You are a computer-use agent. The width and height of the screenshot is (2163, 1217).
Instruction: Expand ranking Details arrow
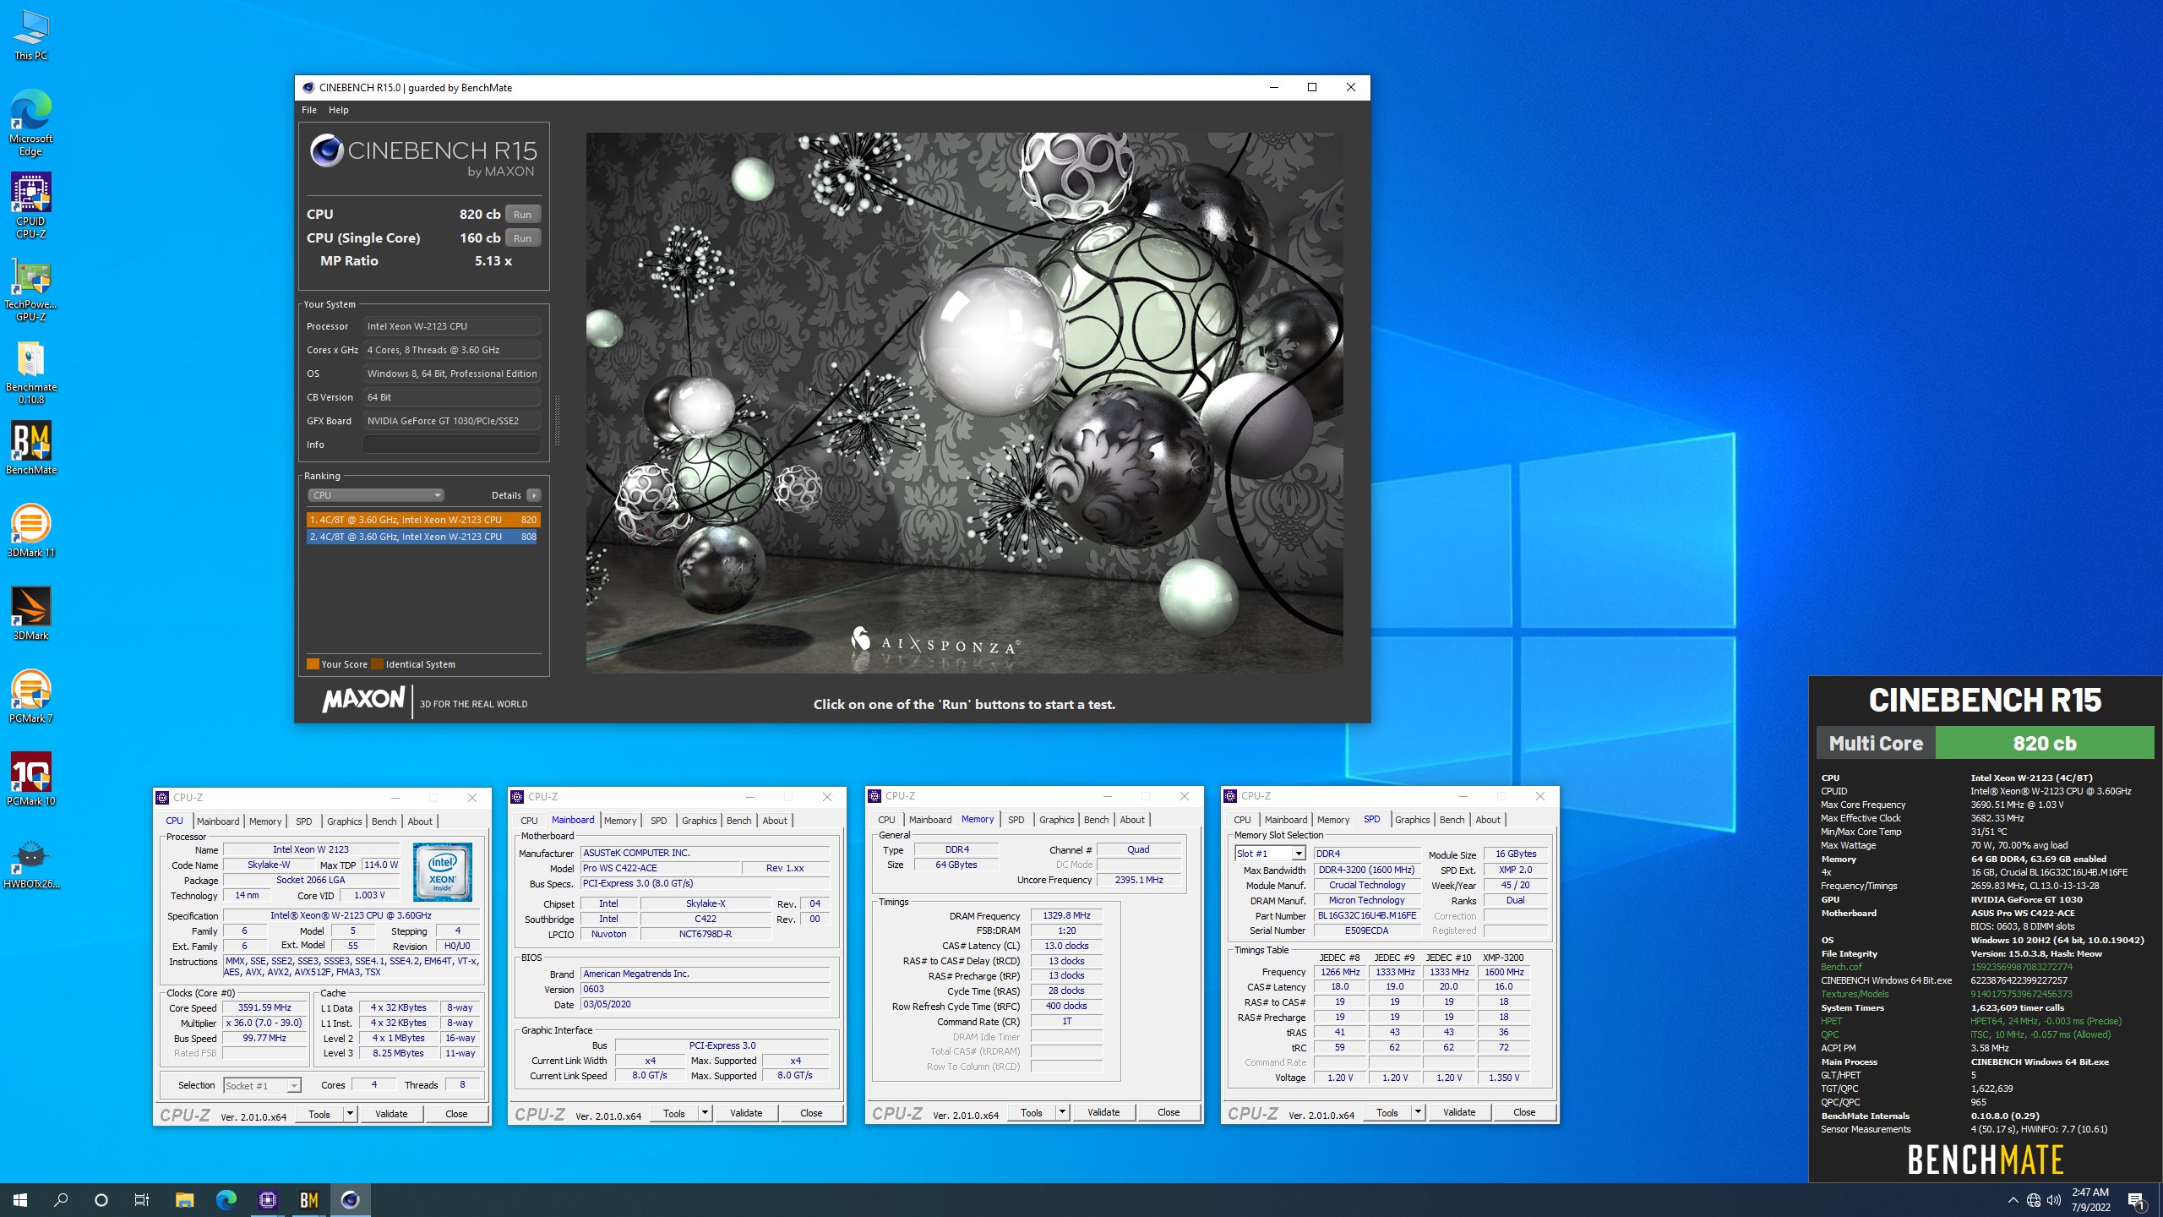[x=534, y=495]
